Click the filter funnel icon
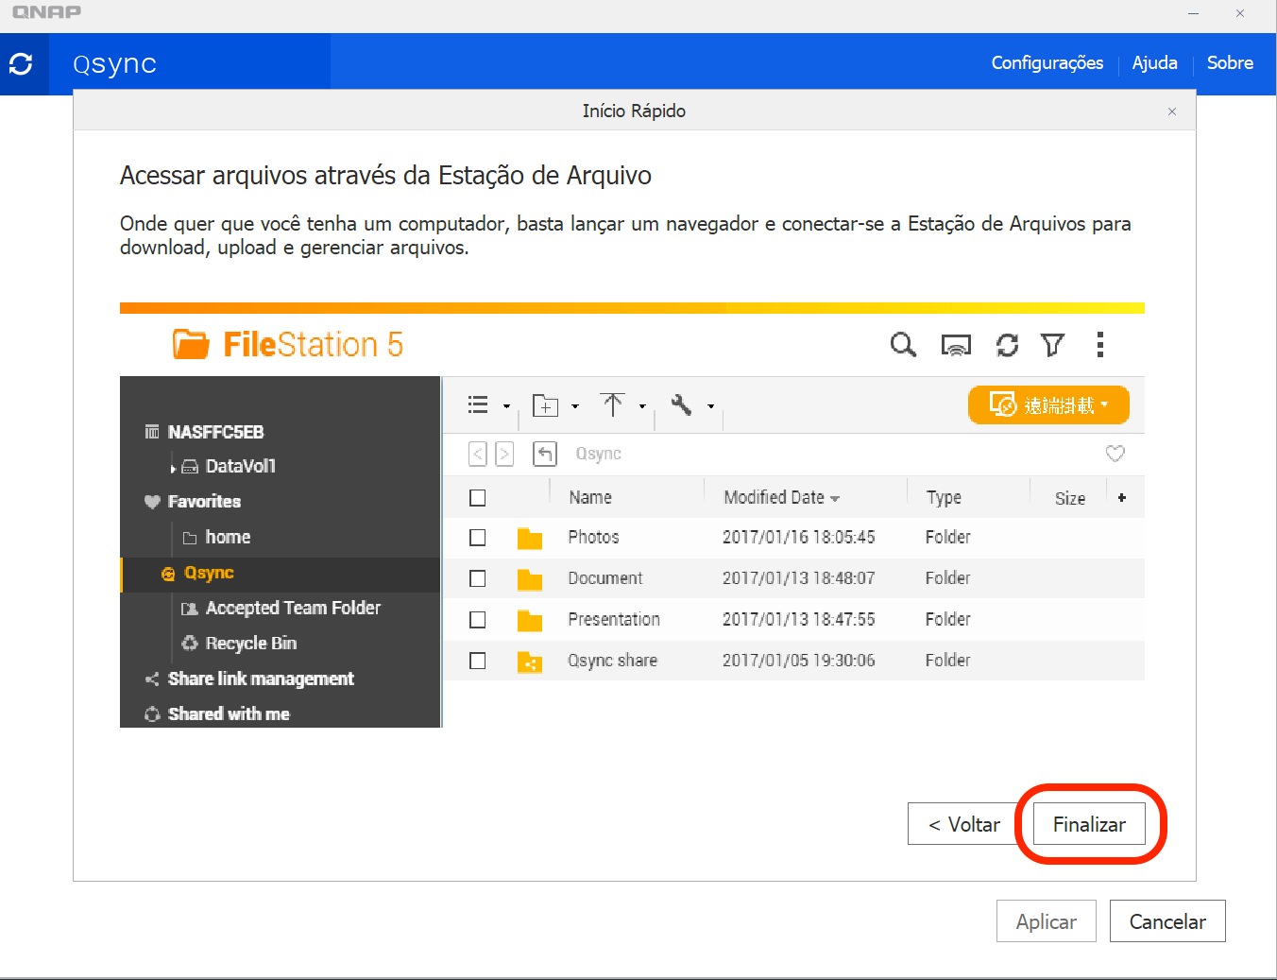Screen dimensions: 1277x980 1052,346
